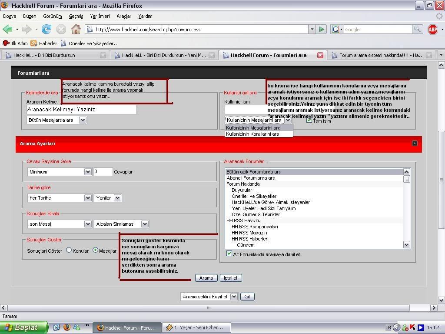Open the Bütün Mesajlarda ara dropdown
Screen dimensions: 445x334
[57, 120]
